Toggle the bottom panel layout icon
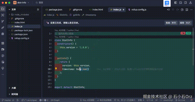This screenshot has width=195, height=102. 180,3
